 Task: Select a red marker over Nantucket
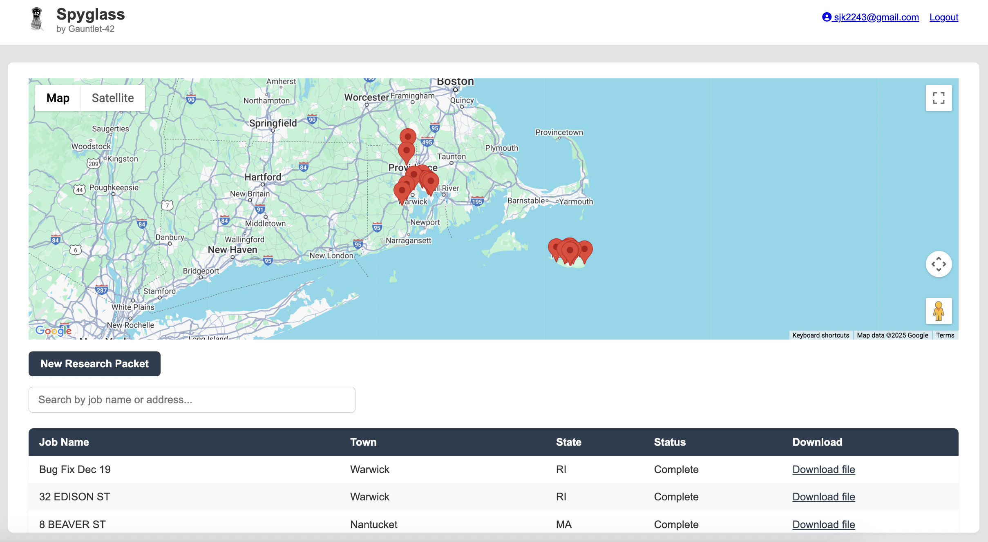[x=570, y=250]
